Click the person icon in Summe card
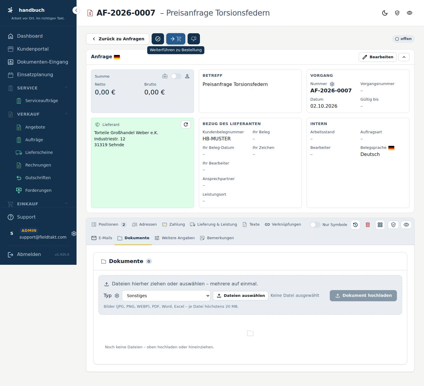This screenshot has width=424, height=386. 187,76
